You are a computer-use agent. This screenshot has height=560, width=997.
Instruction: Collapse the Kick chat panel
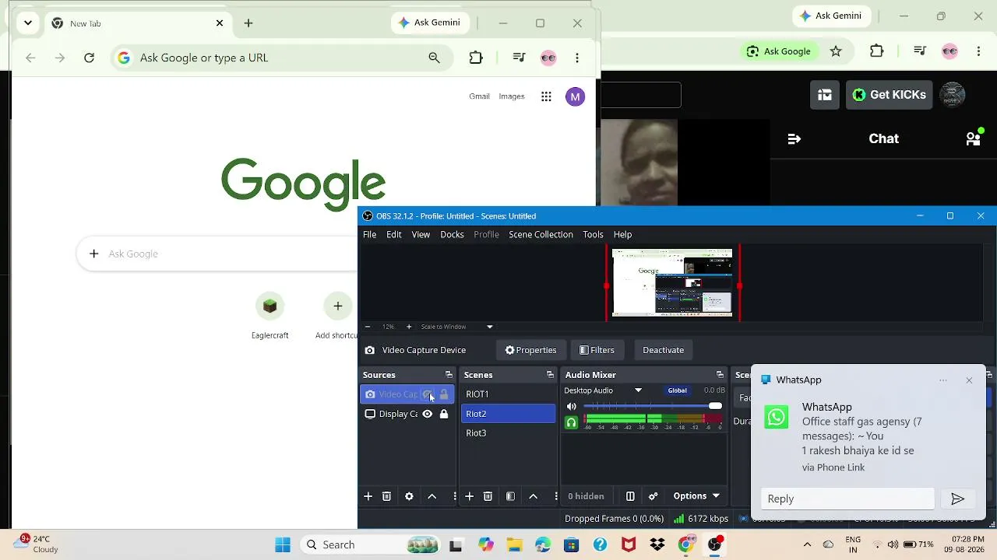(x=794, y=139)
